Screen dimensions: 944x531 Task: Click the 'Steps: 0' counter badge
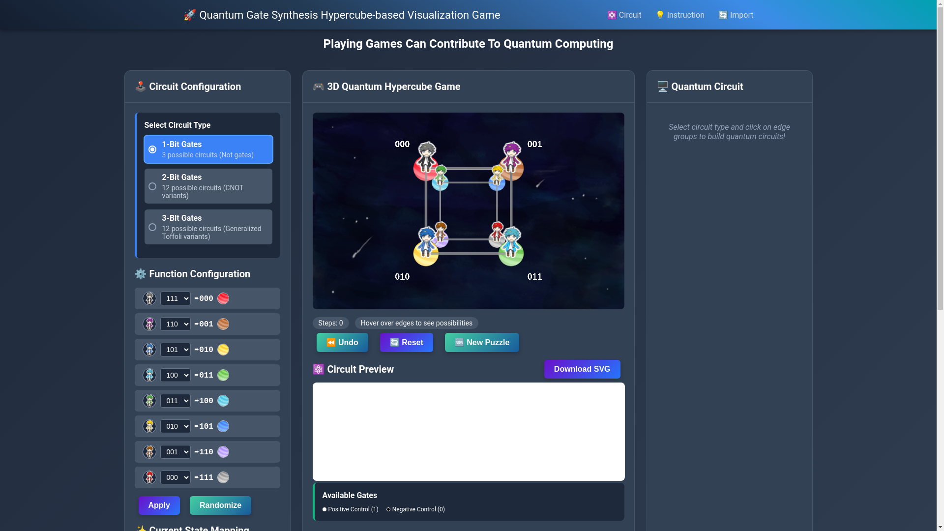coord(331,323)
